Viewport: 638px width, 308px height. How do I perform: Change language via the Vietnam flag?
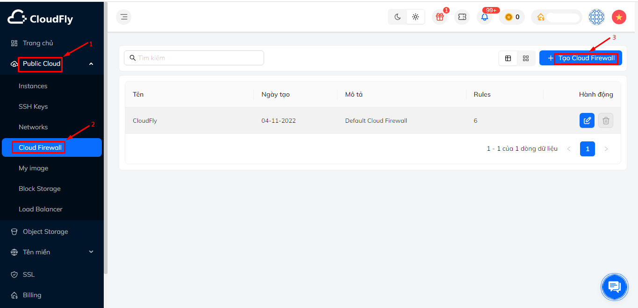[x=619, y=17]
